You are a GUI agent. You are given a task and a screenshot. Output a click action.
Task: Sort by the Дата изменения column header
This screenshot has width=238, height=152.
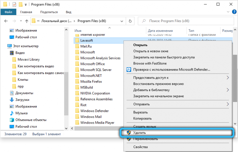coord(160,31)
